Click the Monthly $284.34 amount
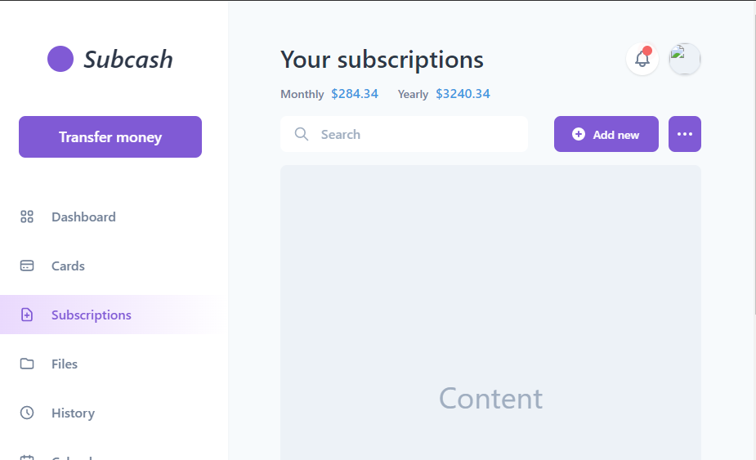The image size is (756, 460). 355,94
